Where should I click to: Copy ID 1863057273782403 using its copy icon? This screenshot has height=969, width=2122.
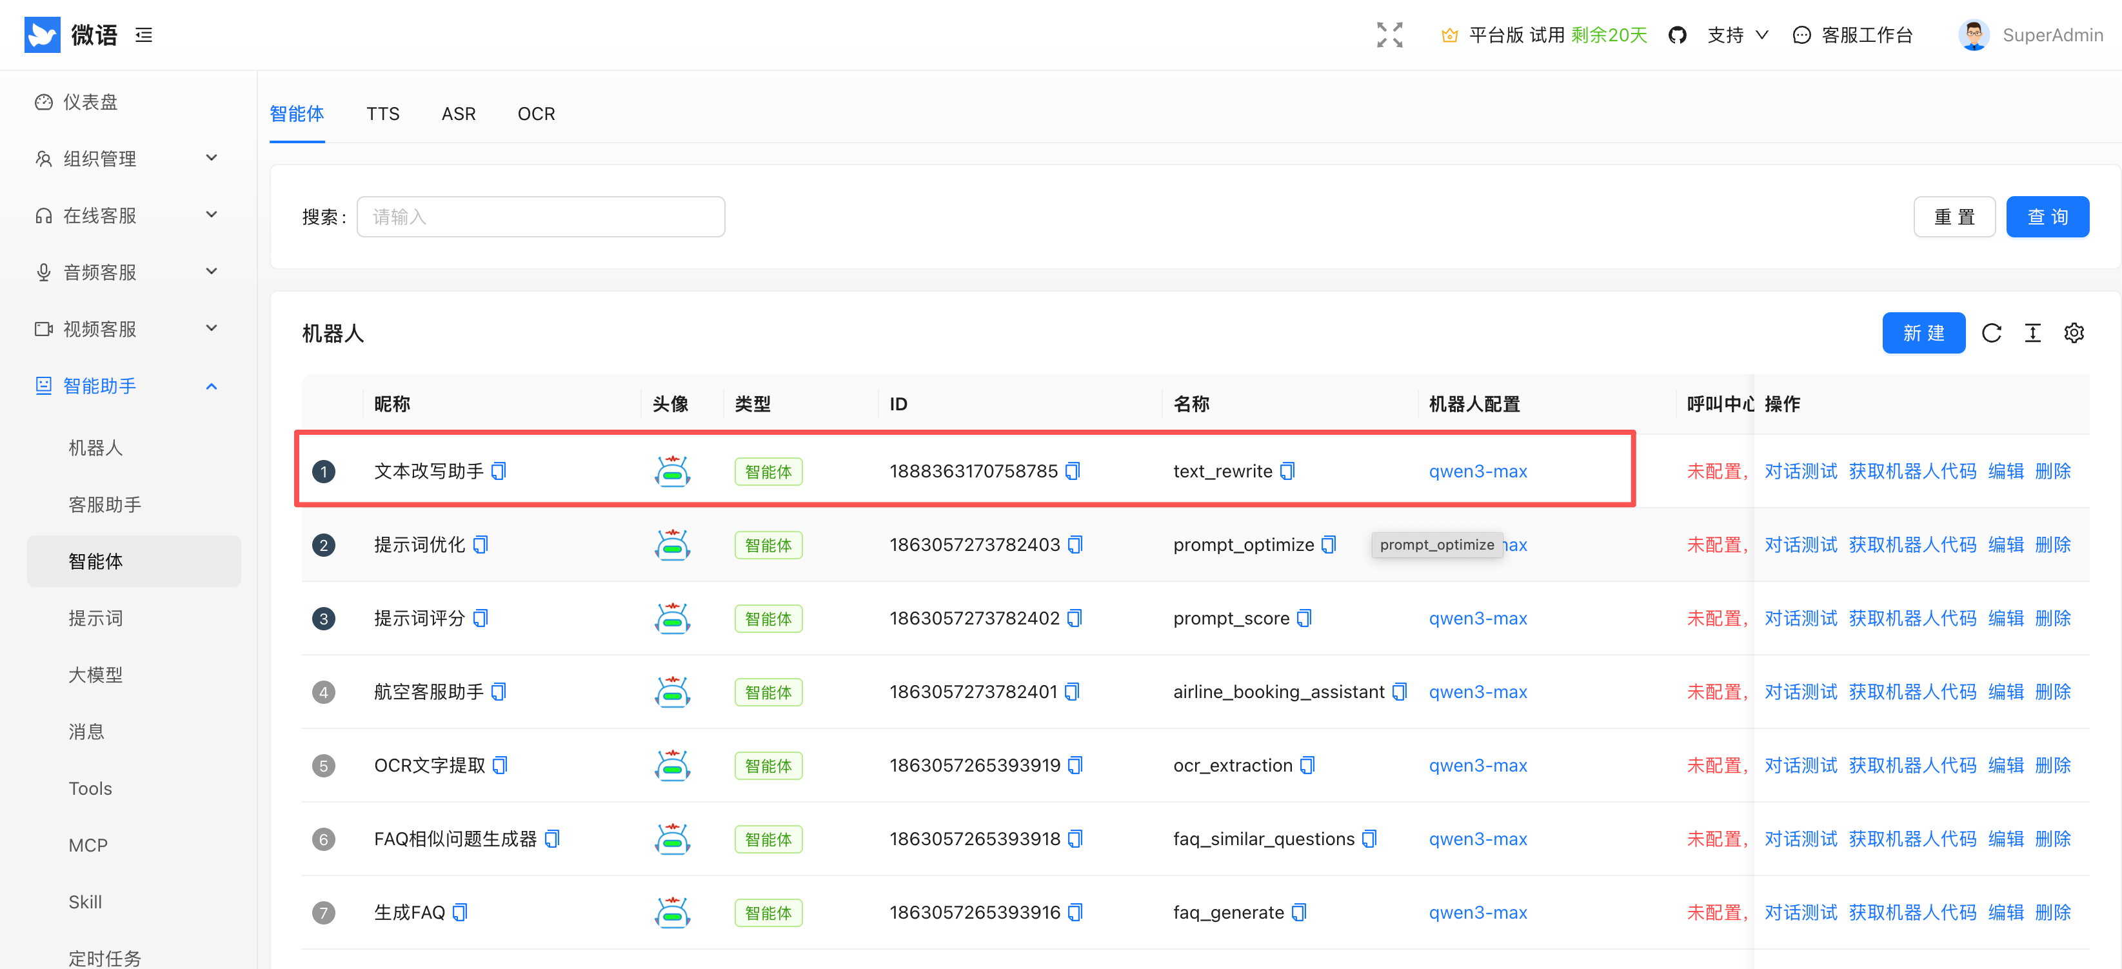pyautogui.click(x=1075, y=544)
